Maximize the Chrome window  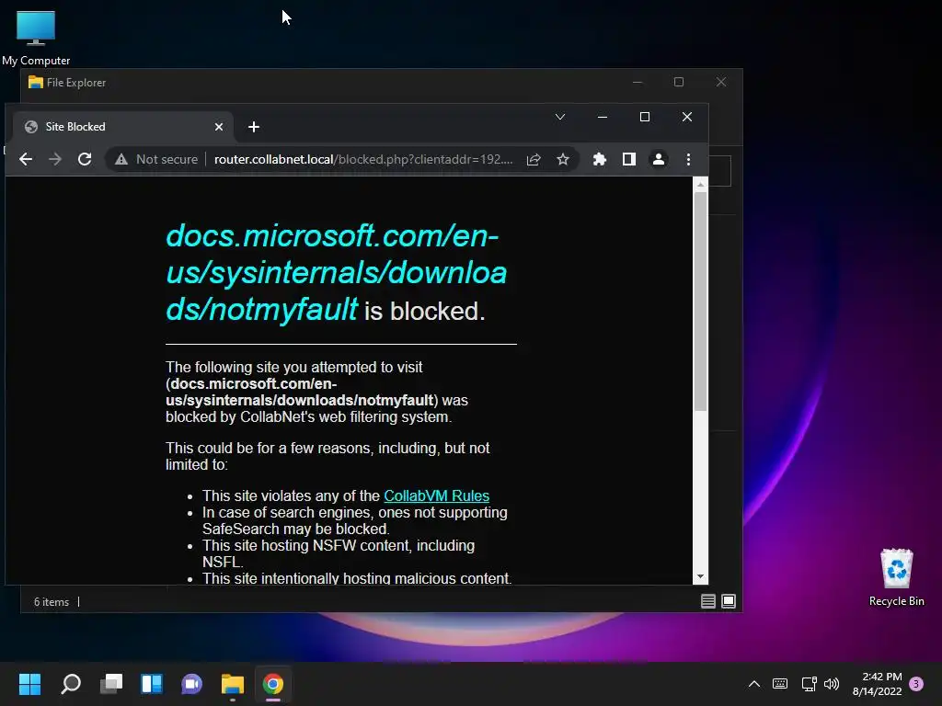pyautogui.click(x=645, y=117)
